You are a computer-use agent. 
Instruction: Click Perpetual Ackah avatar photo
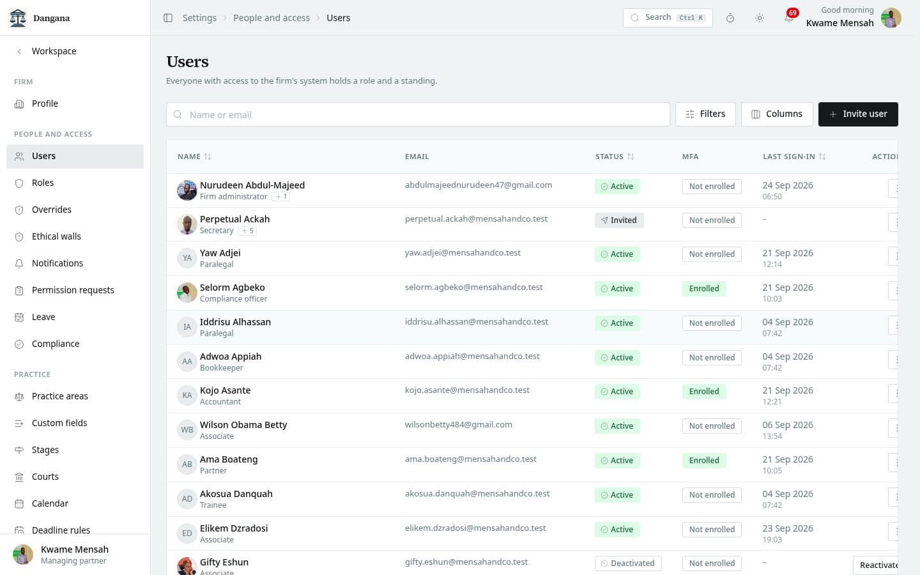[x=187, y=224]
